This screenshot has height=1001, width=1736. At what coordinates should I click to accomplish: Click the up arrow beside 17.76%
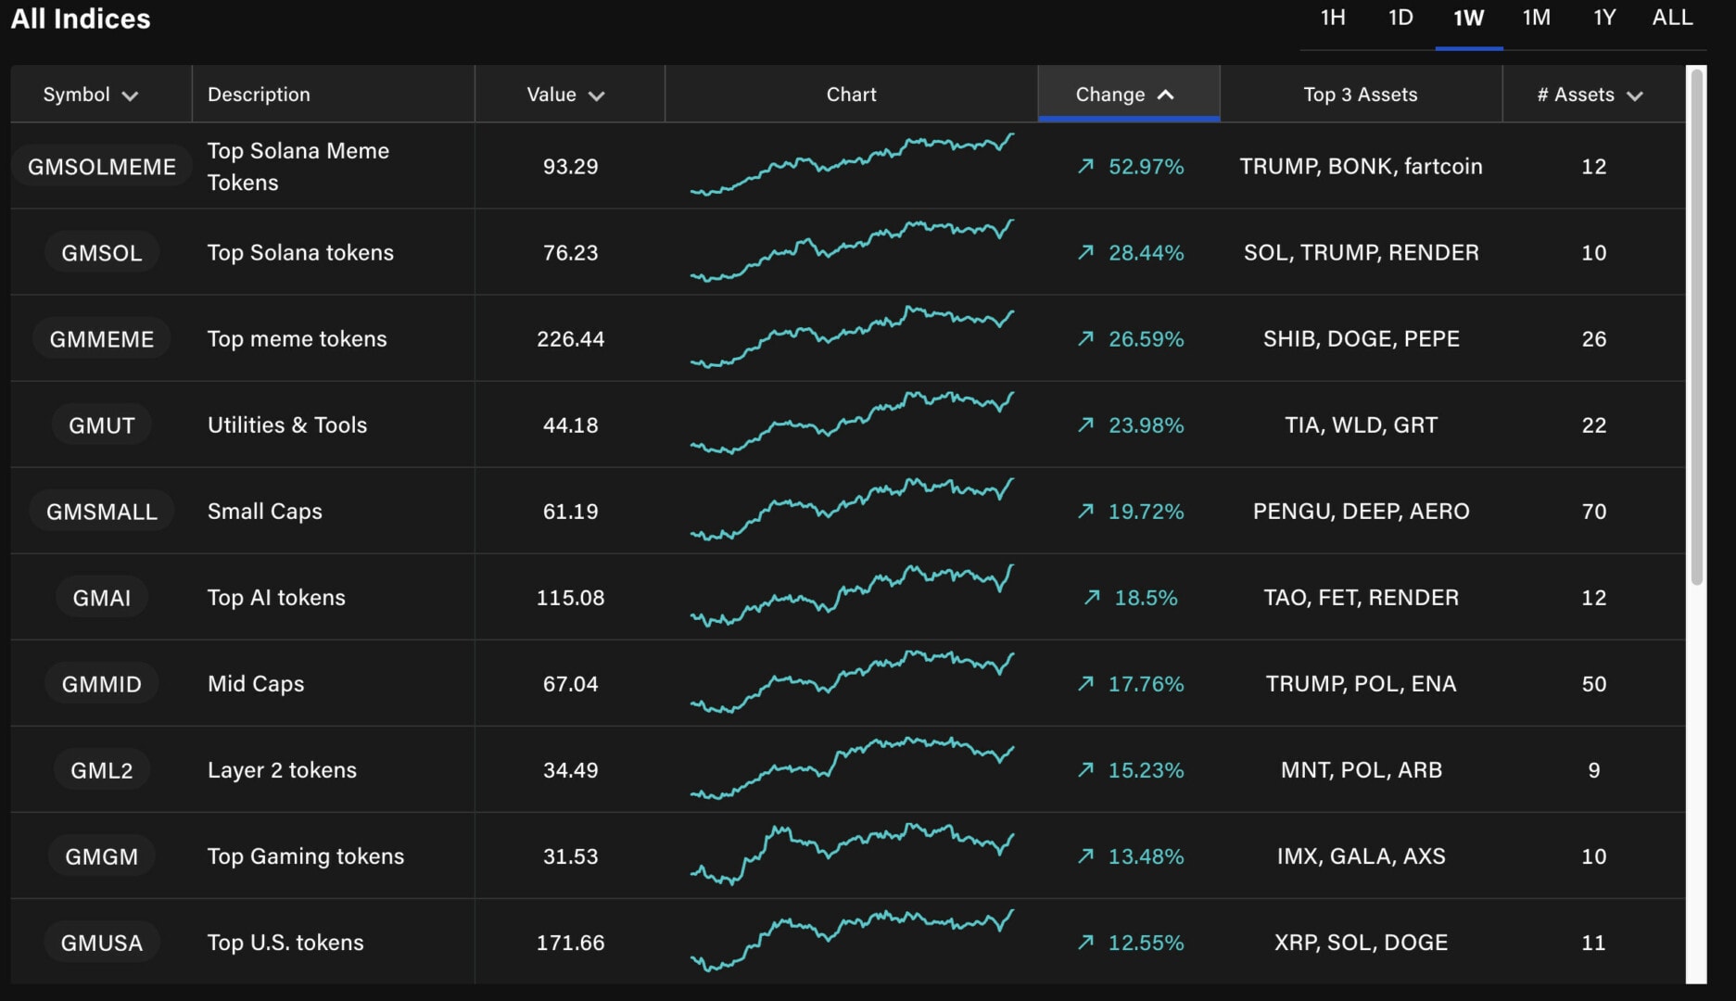click(1085, 683)
